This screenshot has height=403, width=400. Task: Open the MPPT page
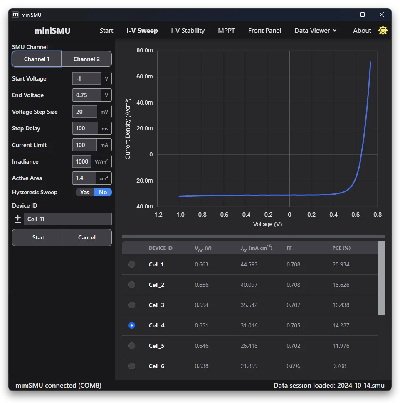click(x=226, y=31)
